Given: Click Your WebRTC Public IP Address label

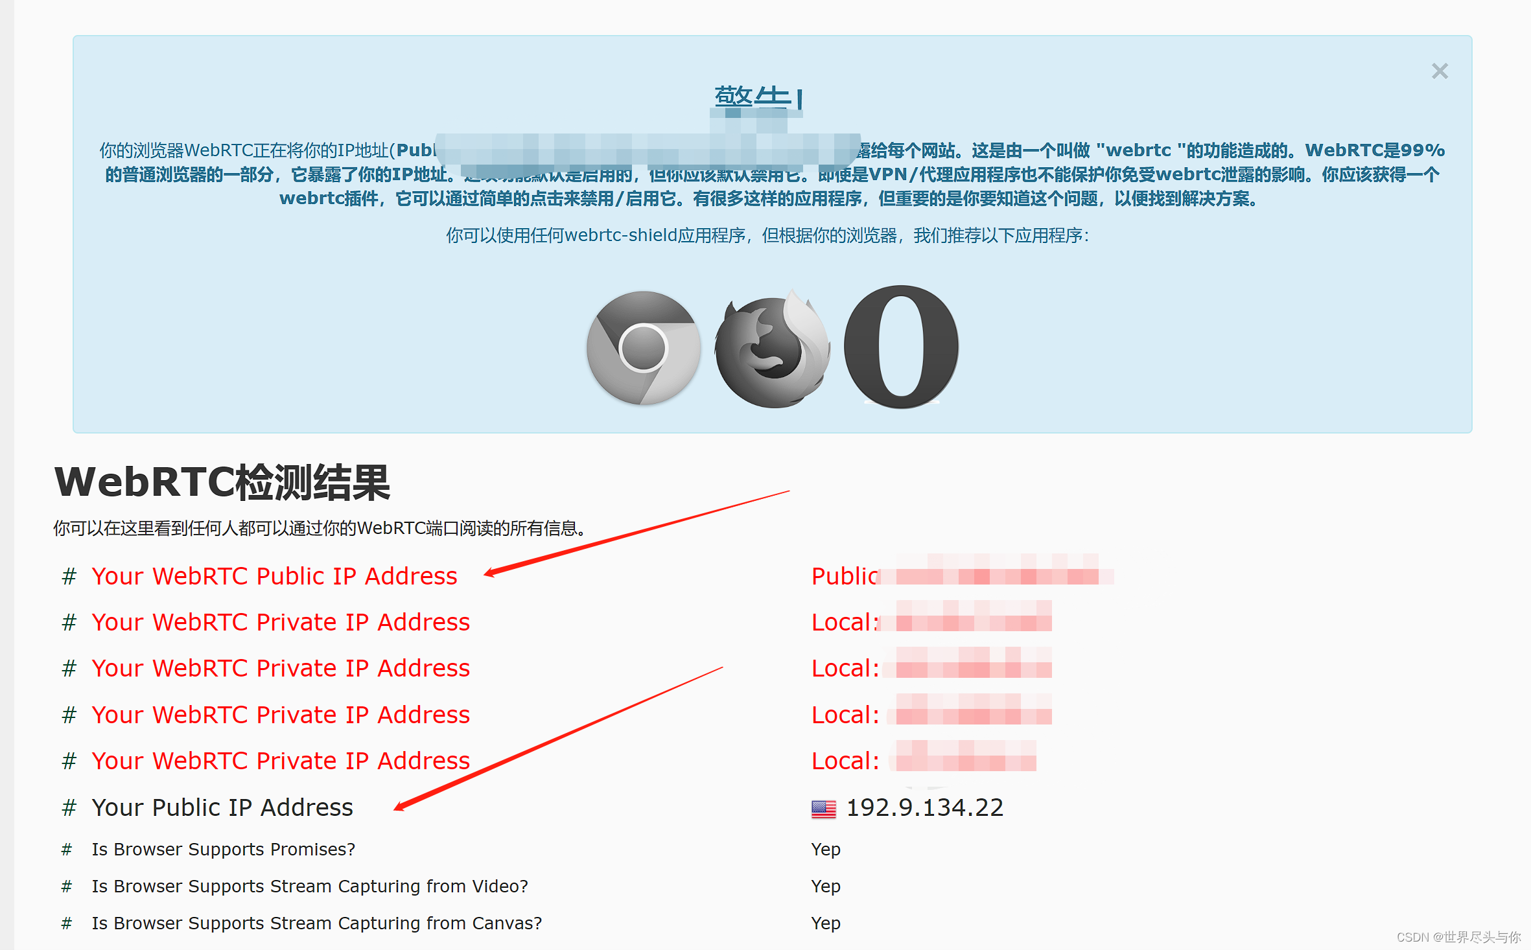Looking at the screenshot, I should pos(274,576).
